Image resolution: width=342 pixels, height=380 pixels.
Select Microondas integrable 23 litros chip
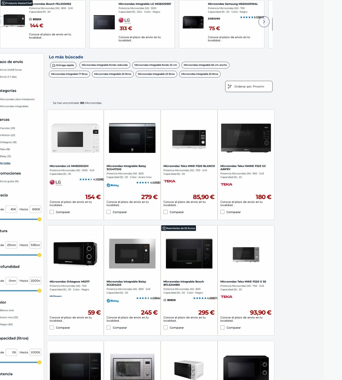pos(156,74)
